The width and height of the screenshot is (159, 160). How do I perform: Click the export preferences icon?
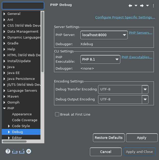22,151
